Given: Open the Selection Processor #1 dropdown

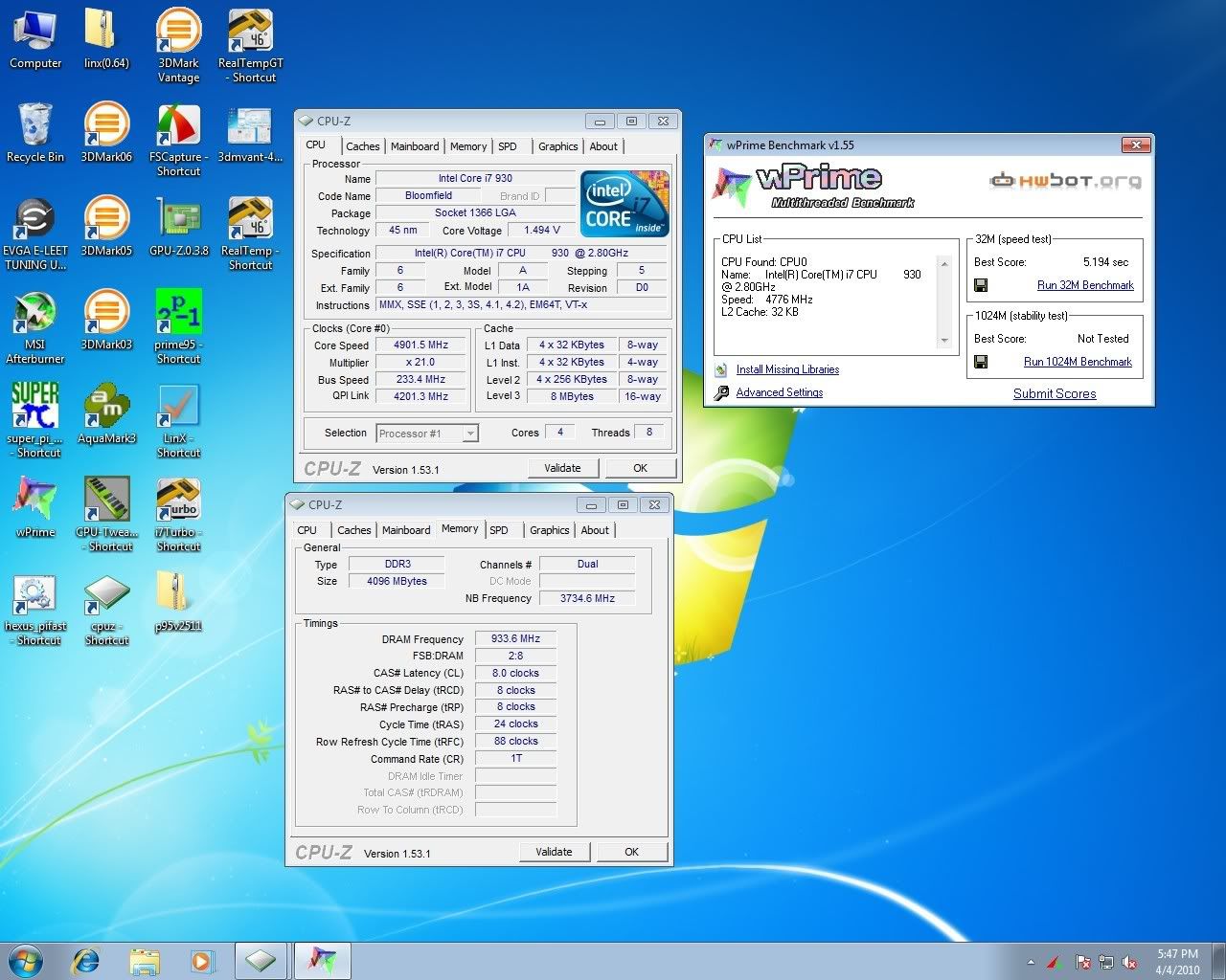Looking at the screenshot, I should [x=427, y=434].
